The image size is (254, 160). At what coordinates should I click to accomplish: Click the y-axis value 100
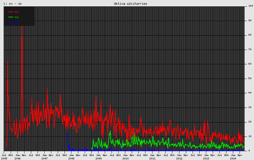251,6
